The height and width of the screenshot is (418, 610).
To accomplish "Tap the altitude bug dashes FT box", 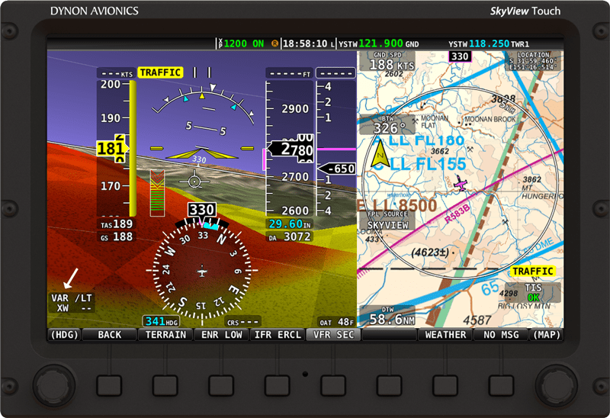I will point(290,73).
